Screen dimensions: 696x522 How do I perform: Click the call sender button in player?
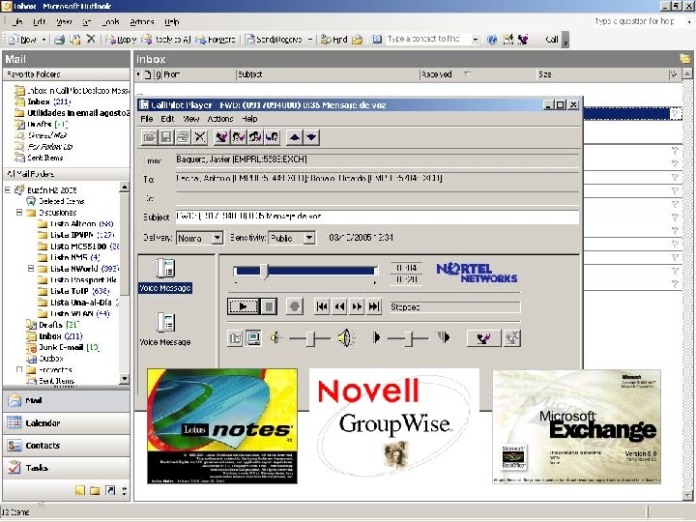(x=483, y=338)
